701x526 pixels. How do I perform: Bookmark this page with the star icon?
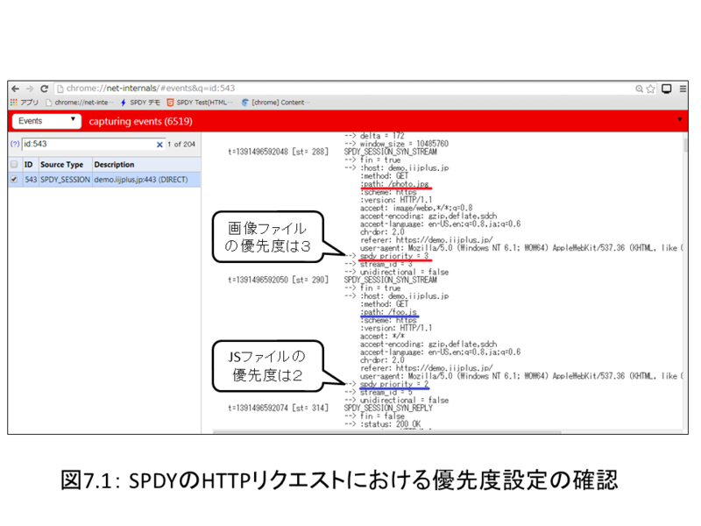click(650, 89)
